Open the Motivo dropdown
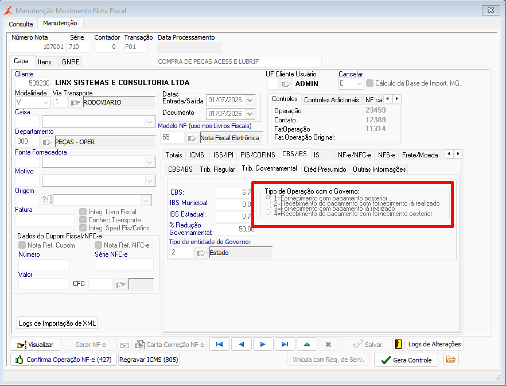 click(x=149, y=181)
